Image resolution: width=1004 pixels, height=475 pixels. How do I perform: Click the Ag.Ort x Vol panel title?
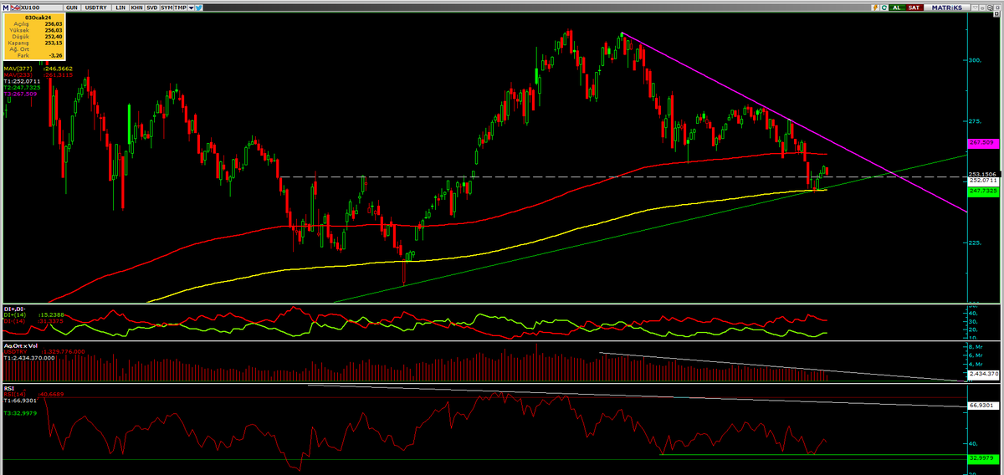[20, 346]
